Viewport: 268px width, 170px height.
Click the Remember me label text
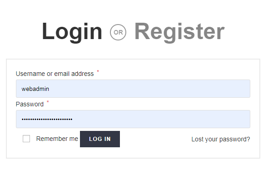[57, 139]
